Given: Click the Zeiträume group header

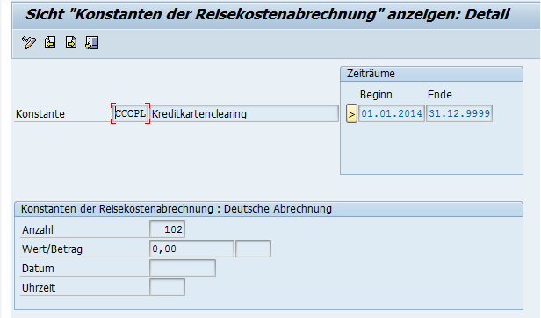Looking at the screenshot, I should 431,74.
